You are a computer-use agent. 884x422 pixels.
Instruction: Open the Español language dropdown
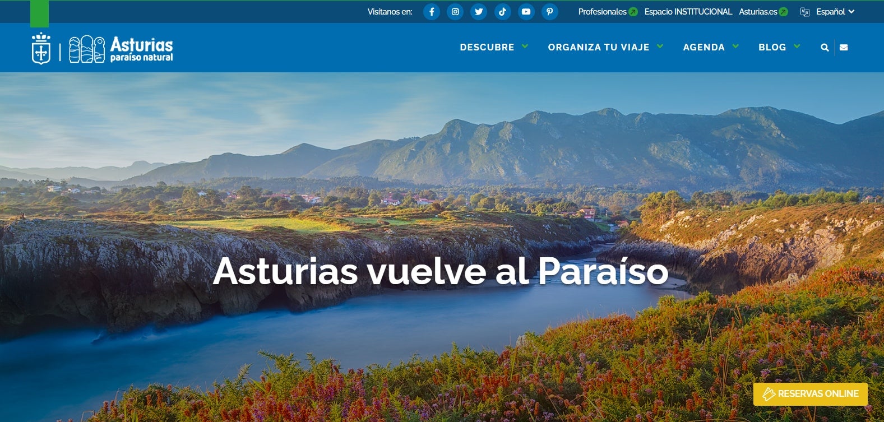[835, 12]
